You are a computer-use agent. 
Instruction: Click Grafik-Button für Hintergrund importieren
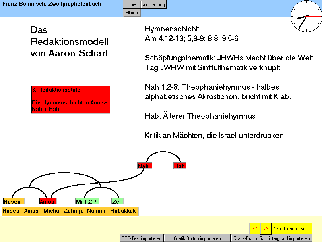271,238
